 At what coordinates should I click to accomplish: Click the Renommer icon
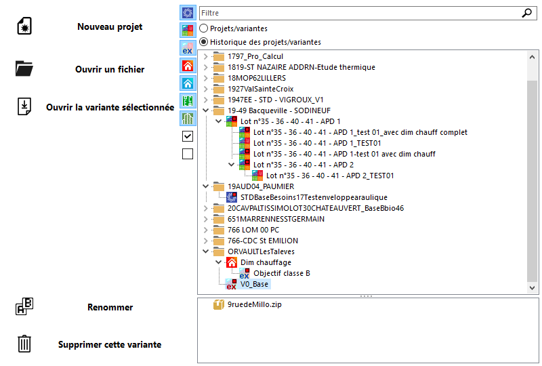pos(24,306)
